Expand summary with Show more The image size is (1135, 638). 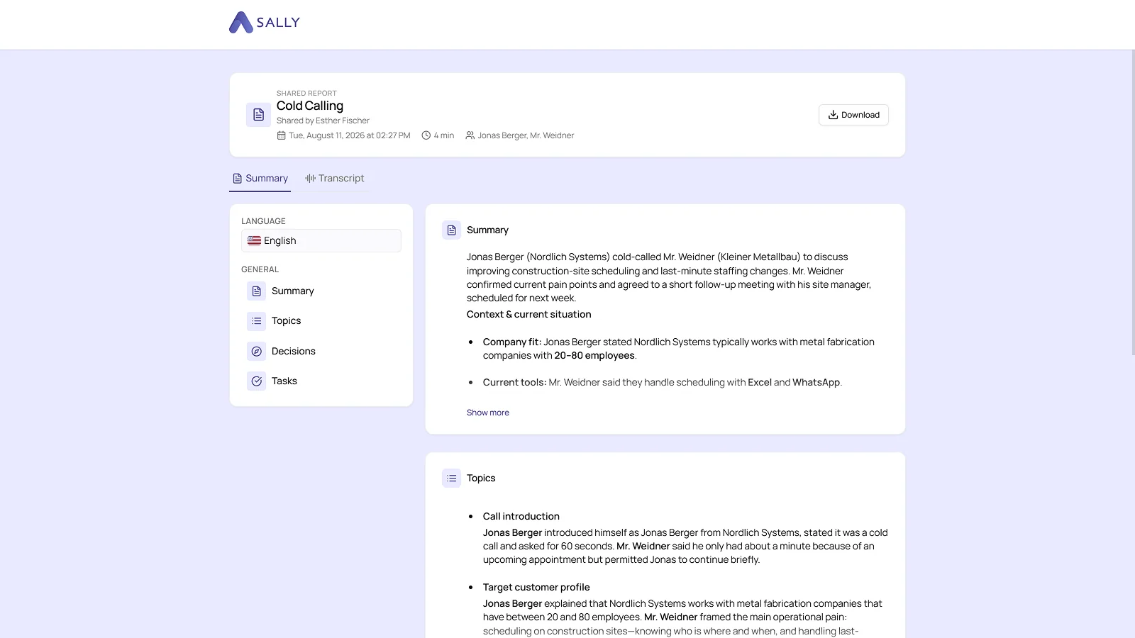click(x=488, y=413)
